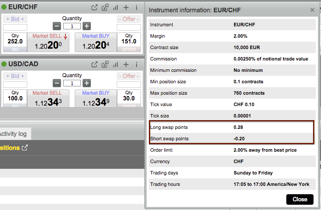Select the Trading hours value

[271, 184]
